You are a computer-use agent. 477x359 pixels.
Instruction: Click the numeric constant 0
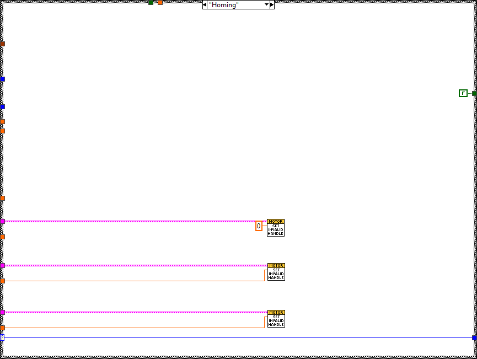point(259,226)
